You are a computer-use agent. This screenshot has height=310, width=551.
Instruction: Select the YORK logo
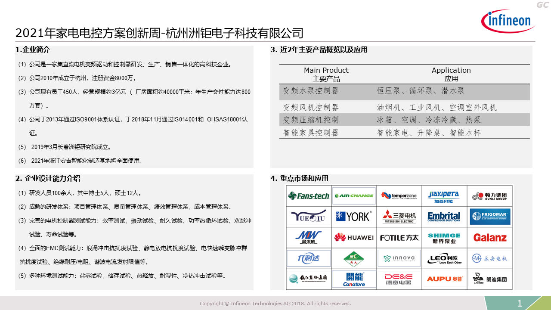tap(354, 217)
